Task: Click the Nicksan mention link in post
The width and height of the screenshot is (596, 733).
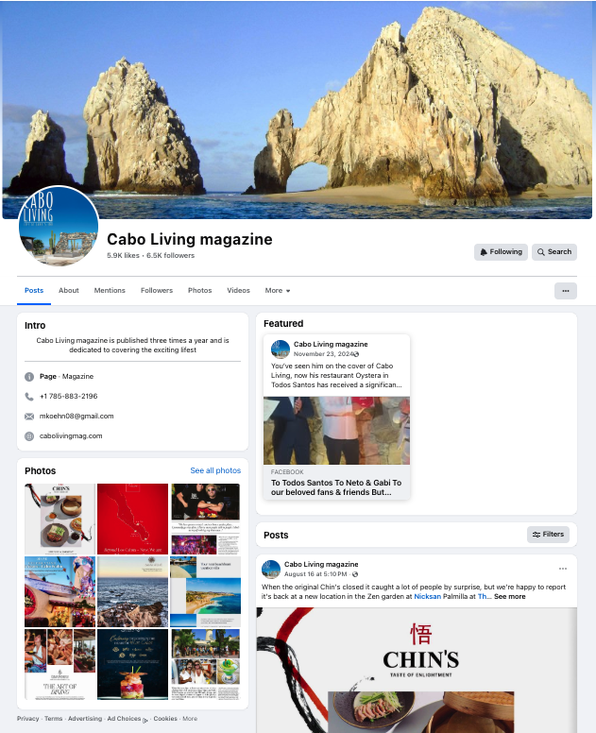Action: (x=429, y=597)
